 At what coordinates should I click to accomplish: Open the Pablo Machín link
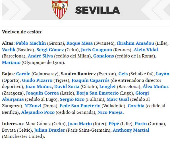(31, 43)
